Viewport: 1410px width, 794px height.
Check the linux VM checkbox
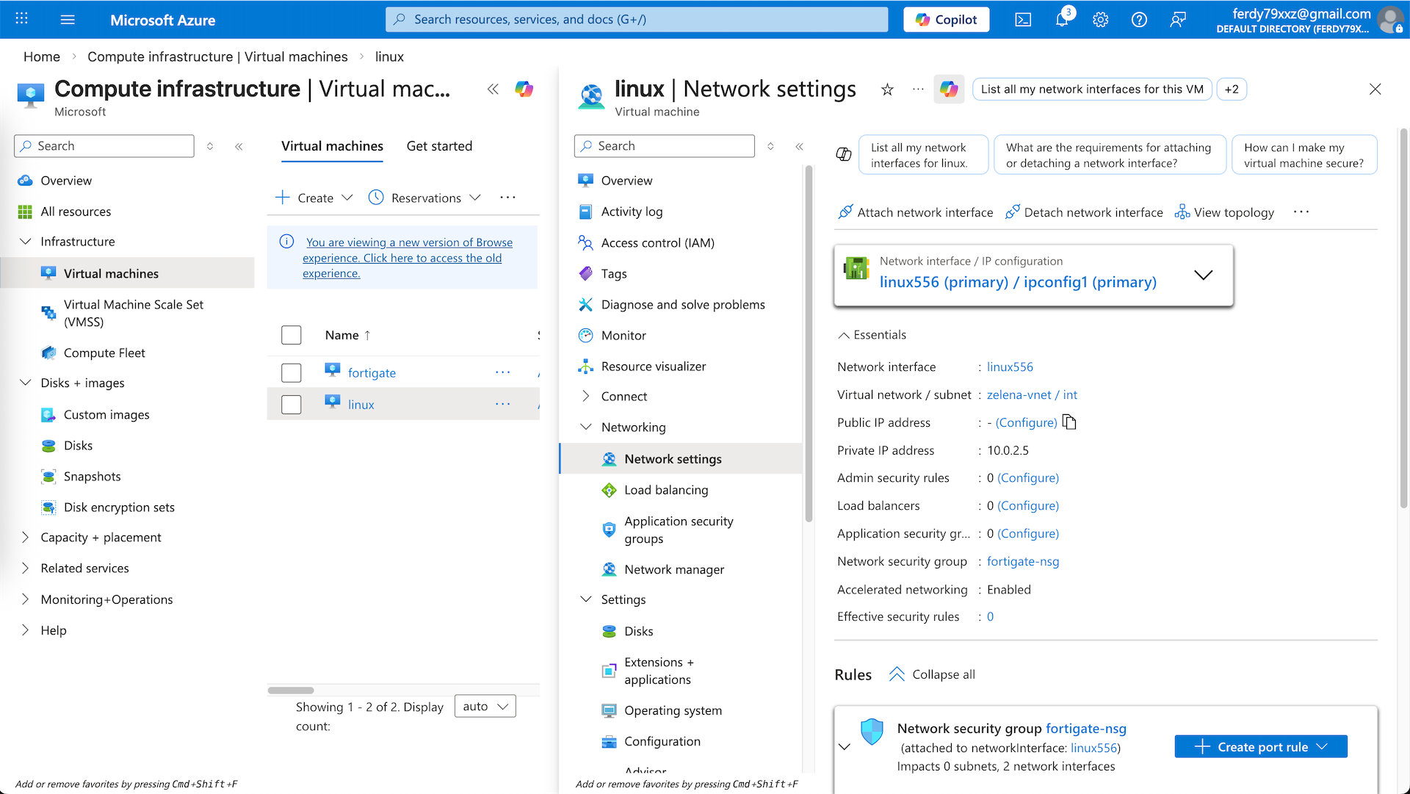292,405
